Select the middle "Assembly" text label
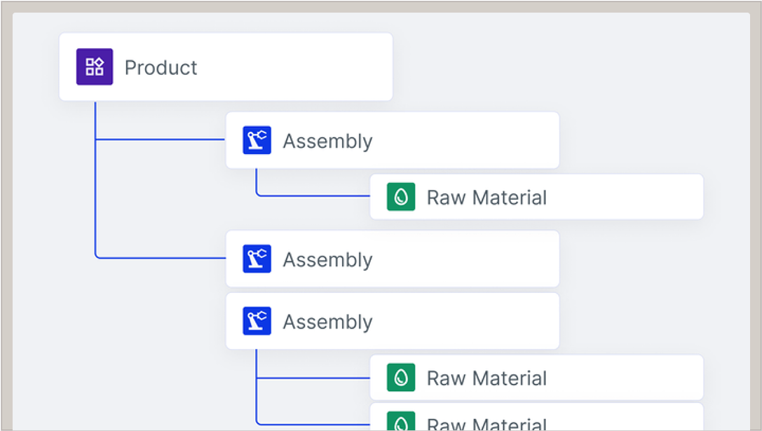The image size is (762, 431). coord(327,259)
